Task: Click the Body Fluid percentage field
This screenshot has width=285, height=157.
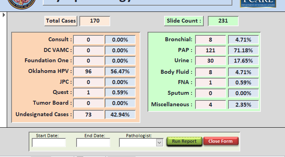Action: pos(243,72)
